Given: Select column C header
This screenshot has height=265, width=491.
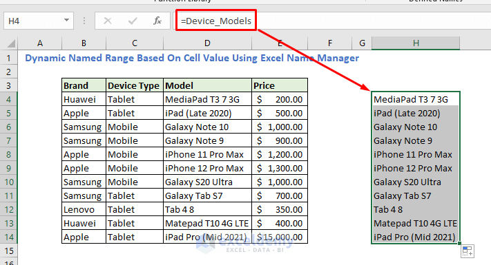Looking at the screenshot, I should coord(135,43).
